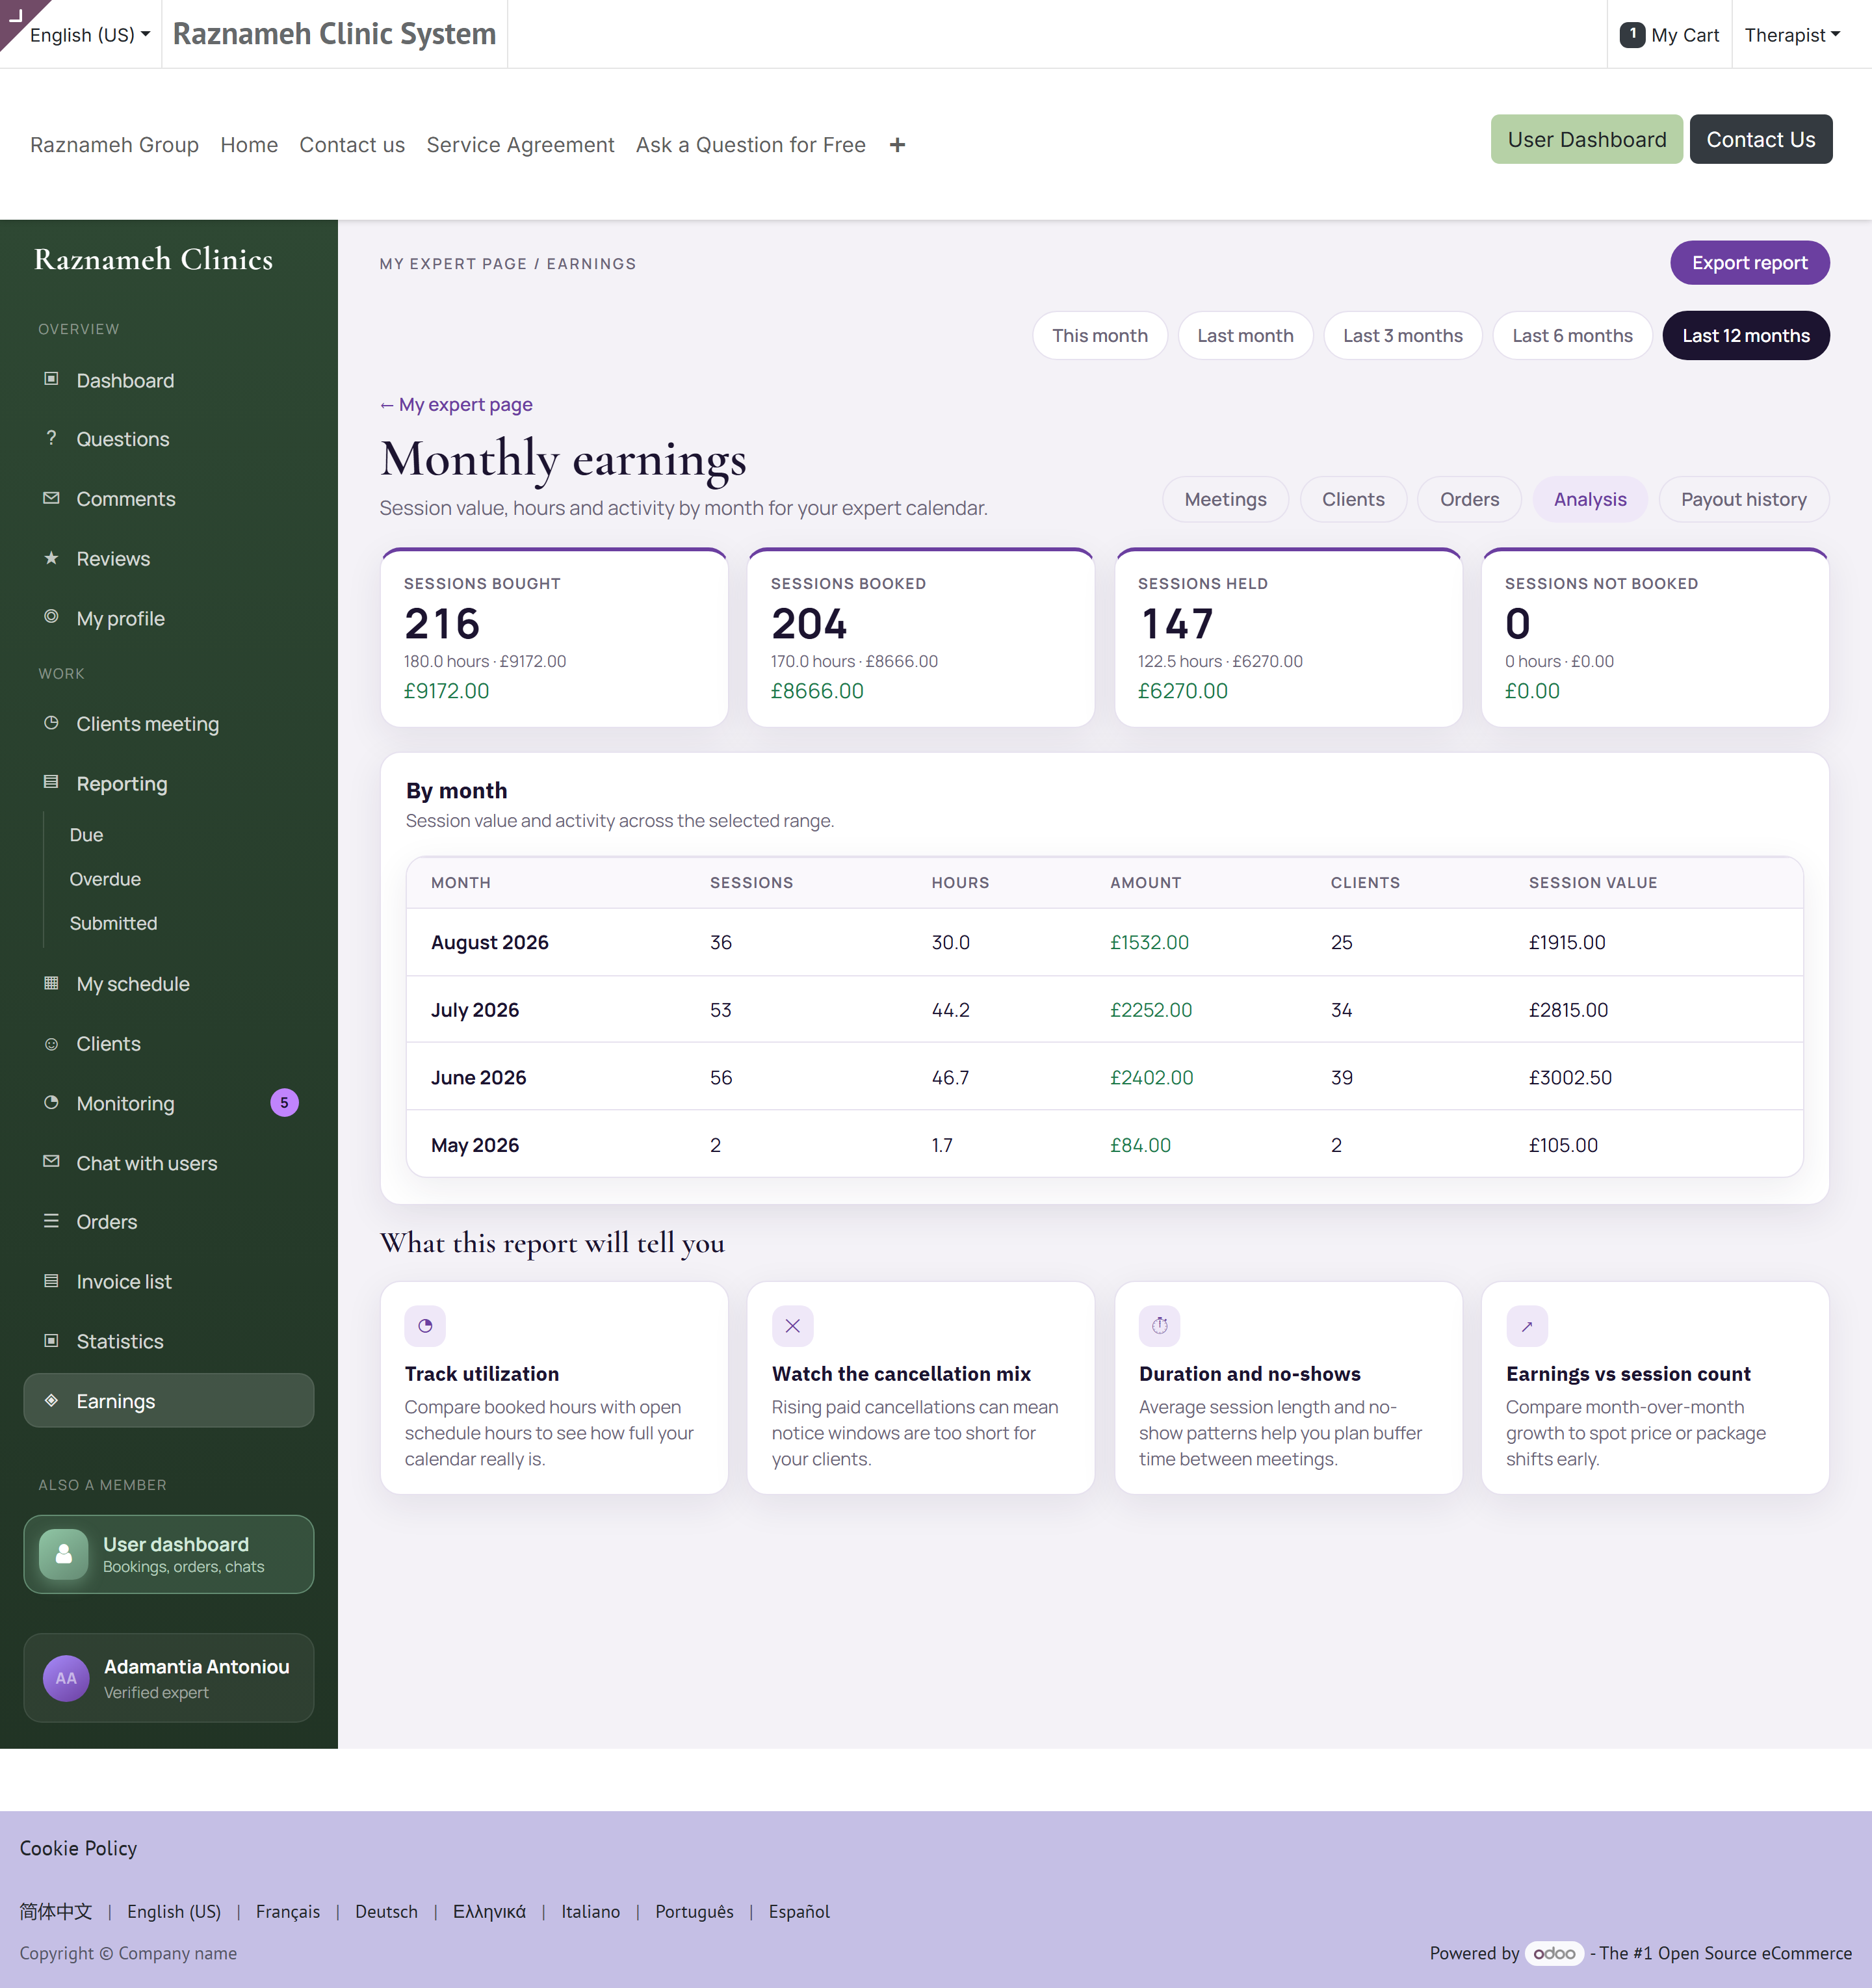Click the Monitoring pie icon
Screen dimensions: 1872x1988
point(51,1102)
